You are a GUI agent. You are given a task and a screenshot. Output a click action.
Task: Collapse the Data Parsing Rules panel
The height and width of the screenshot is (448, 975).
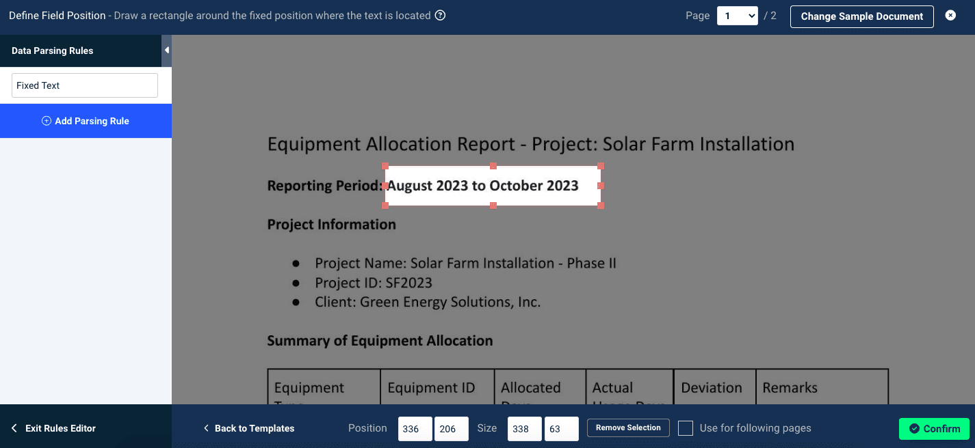point(166,51)
